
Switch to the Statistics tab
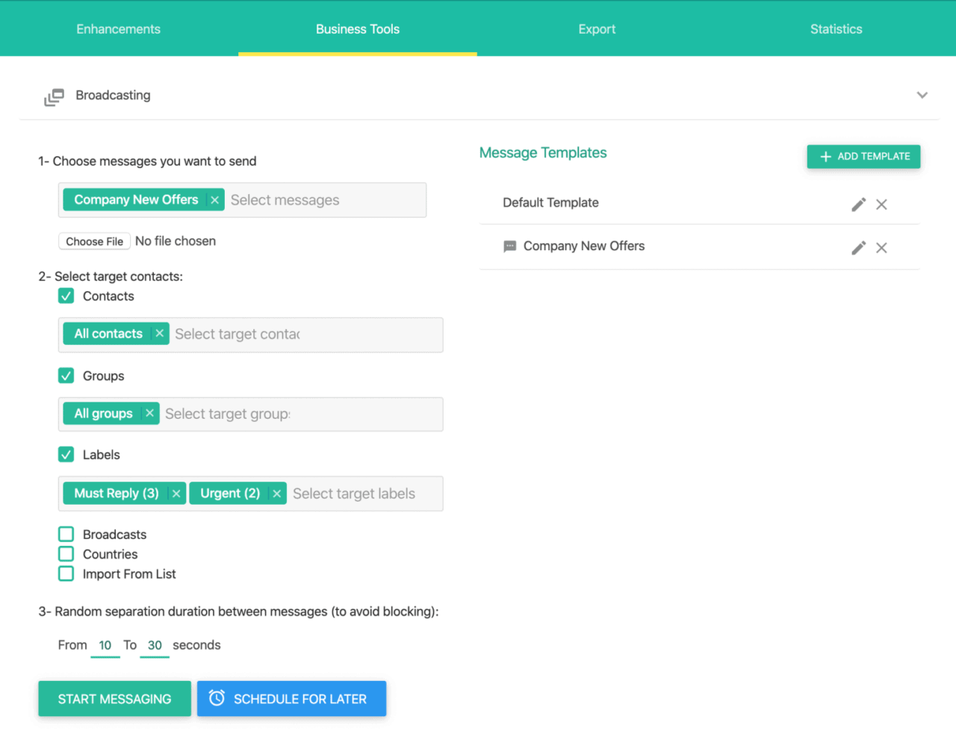836,29
